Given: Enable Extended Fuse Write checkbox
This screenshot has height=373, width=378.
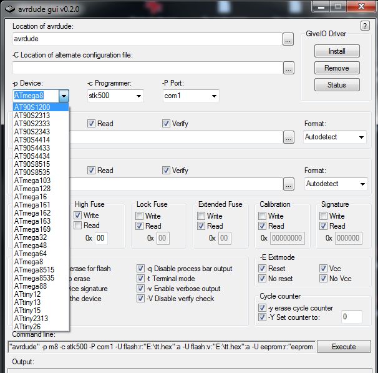Looking at the screenshot, I should 201,216.
